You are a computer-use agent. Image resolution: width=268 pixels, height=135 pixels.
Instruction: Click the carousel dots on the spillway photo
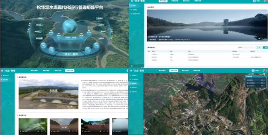(71, 107)
